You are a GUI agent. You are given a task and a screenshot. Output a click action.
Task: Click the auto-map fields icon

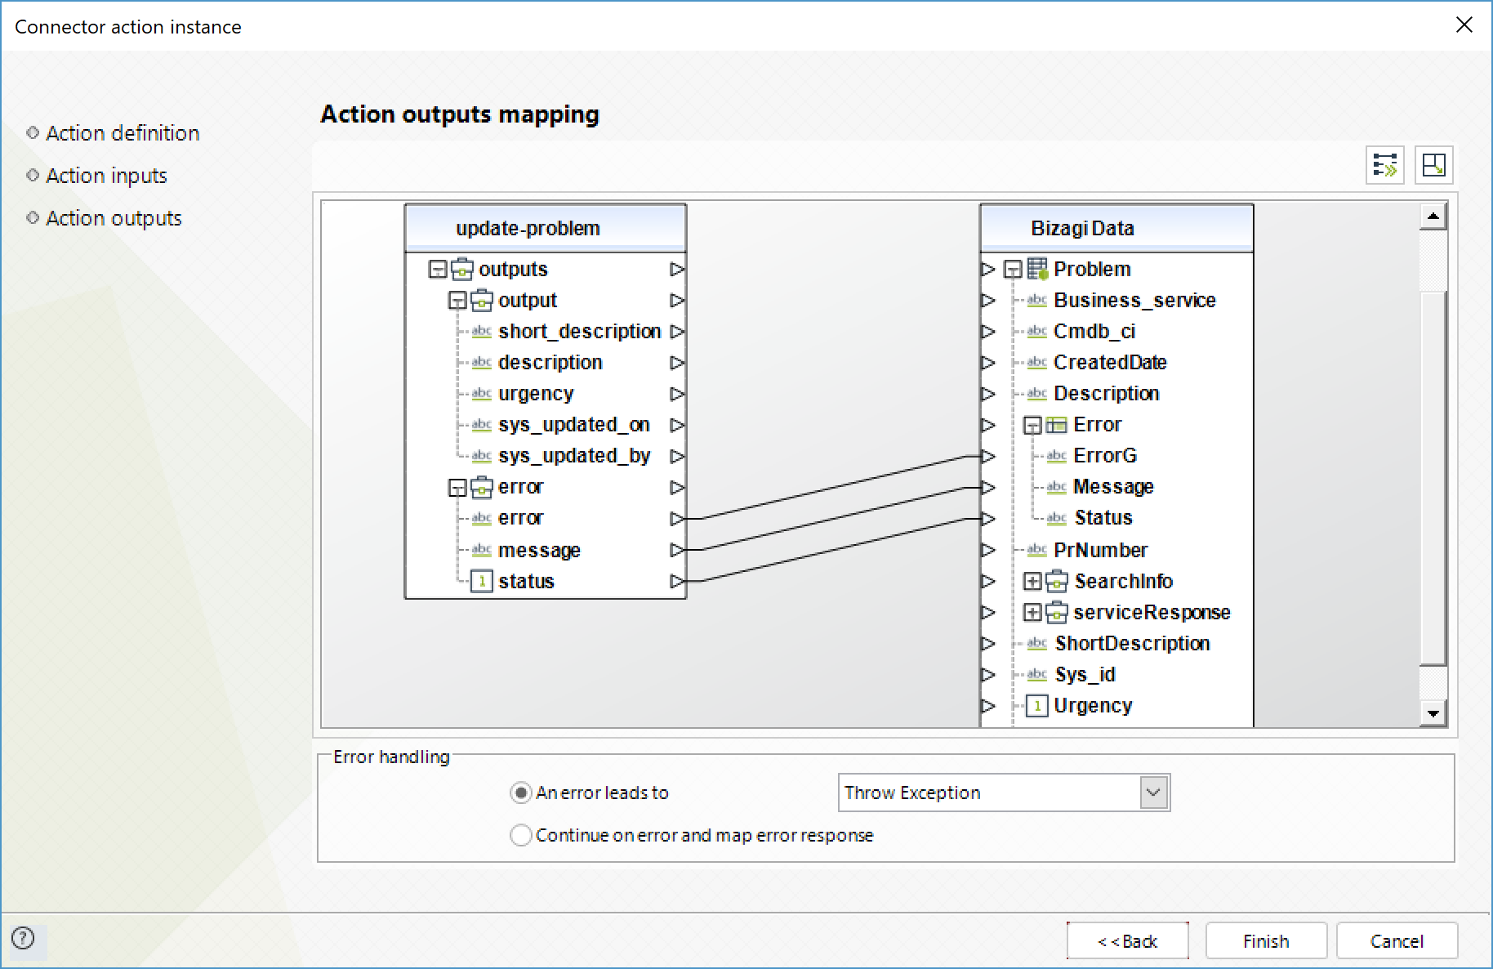1385,165
